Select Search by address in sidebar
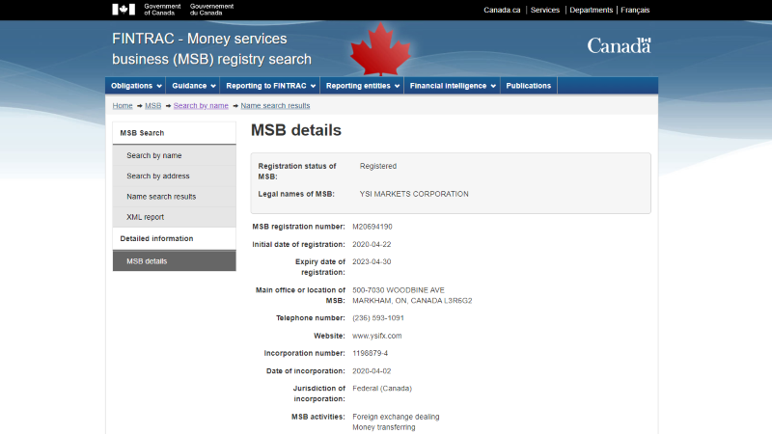The width and height of the screenshot is (772, 434). tap(175, 176)
